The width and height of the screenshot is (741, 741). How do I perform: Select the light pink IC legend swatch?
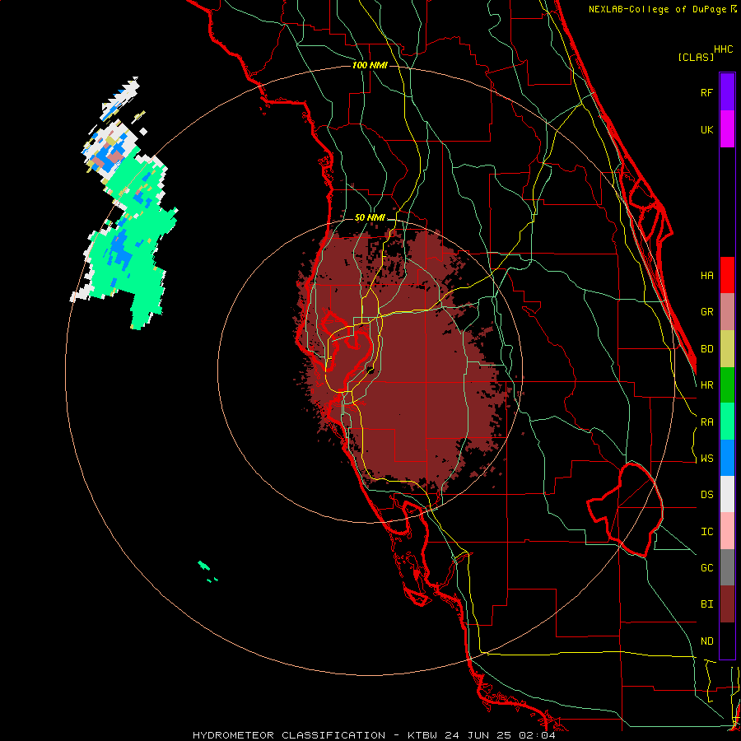click(727, 531)
